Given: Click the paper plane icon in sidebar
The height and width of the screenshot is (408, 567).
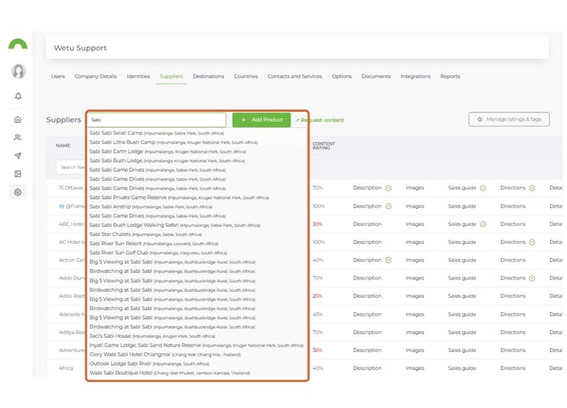Looking at the screenshot, I should pos(18,156).
